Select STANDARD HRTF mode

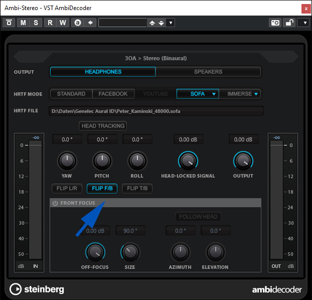click(71, 94)
